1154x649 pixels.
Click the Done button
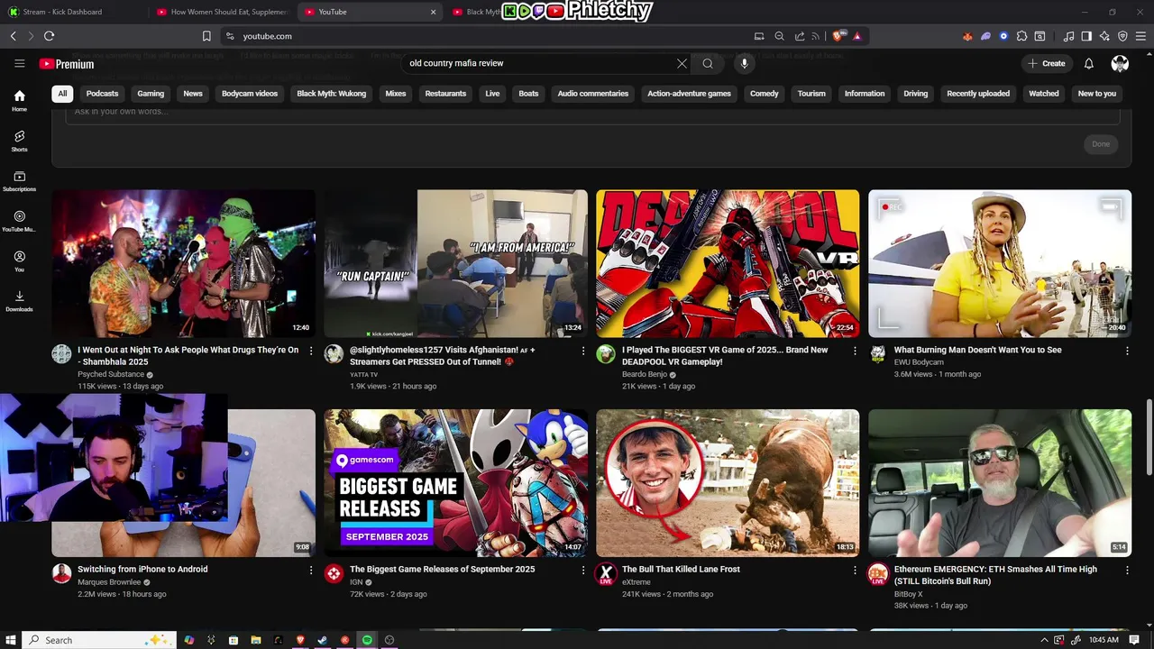pyautogui.click(x=1101, y=144)
